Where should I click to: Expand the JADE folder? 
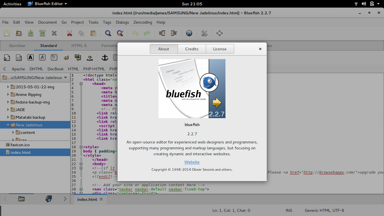(8, 110)
